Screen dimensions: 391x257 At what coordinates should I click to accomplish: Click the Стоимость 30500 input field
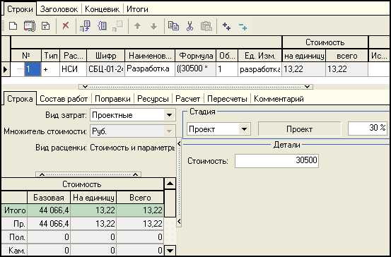pyautogui.click(x=276, y=161)
